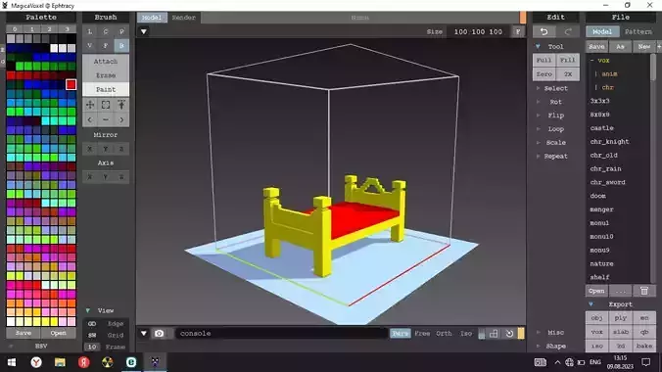The height and width of the screenshot is (372, 662).
Task: Click Open below the model list
Action: [596, 291]
